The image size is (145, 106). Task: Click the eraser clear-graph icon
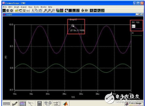pyautogui.click(x=66, y=11)
